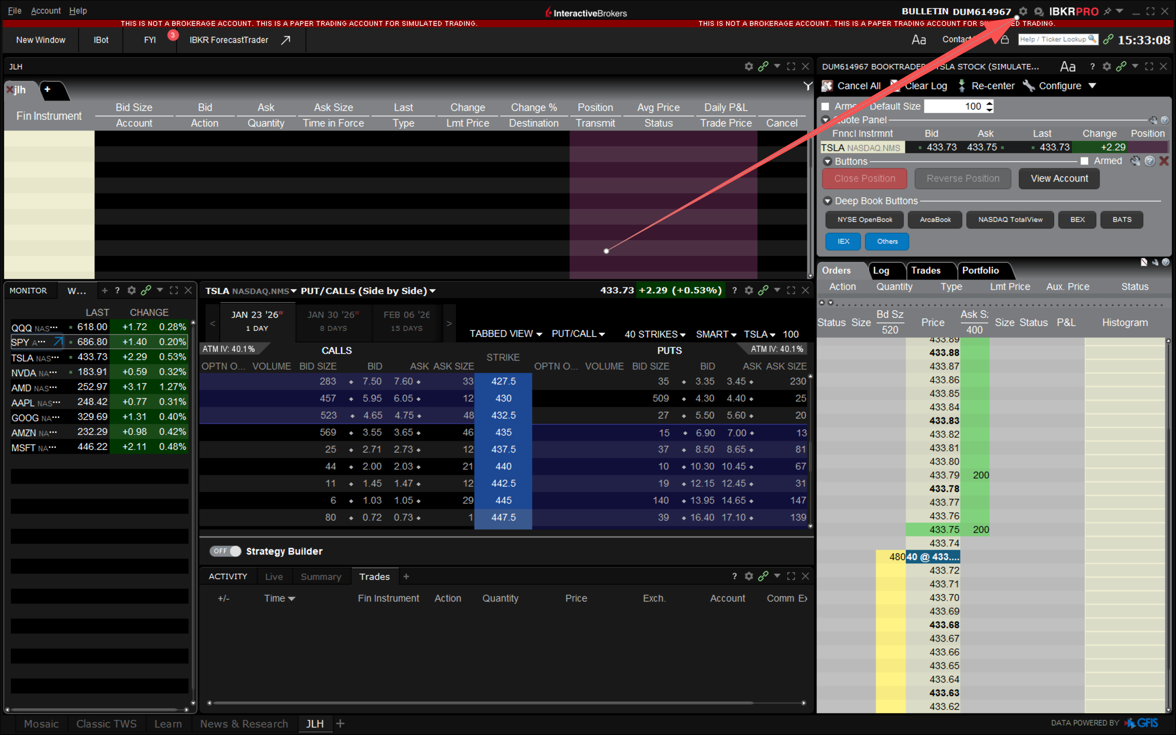This screenshot has height=735, width=1176.
Task: Click the Cancel All icon in BookTrader
Action: pyautogui.click(x=827, y=86)
